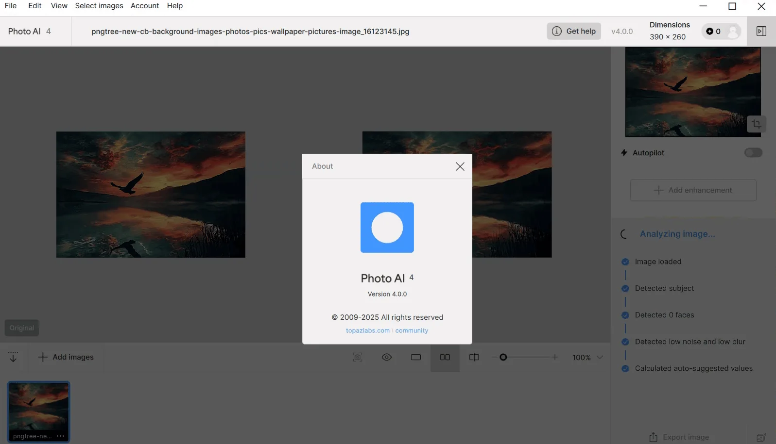Select the pngtree image thumbnail
Viewport: 776px width, 444px height.
click(x=39, y=412)
